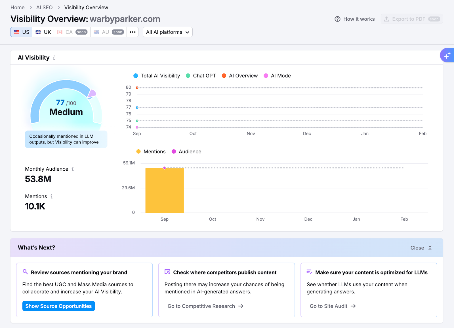Click the optimized for LLMs card icon
The width and height of the screenshot is (454, 328).
pyautogui.click(x=309, y=272)
